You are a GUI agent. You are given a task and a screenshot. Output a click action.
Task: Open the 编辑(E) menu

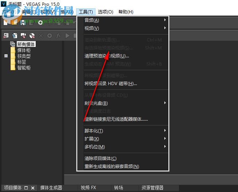coord(29,12)
